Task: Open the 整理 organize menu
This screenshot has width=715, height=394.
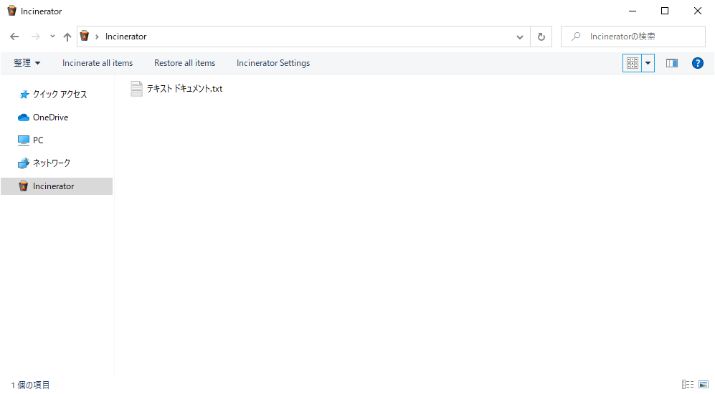Action: pyautogui.click(x=27, y=63)
